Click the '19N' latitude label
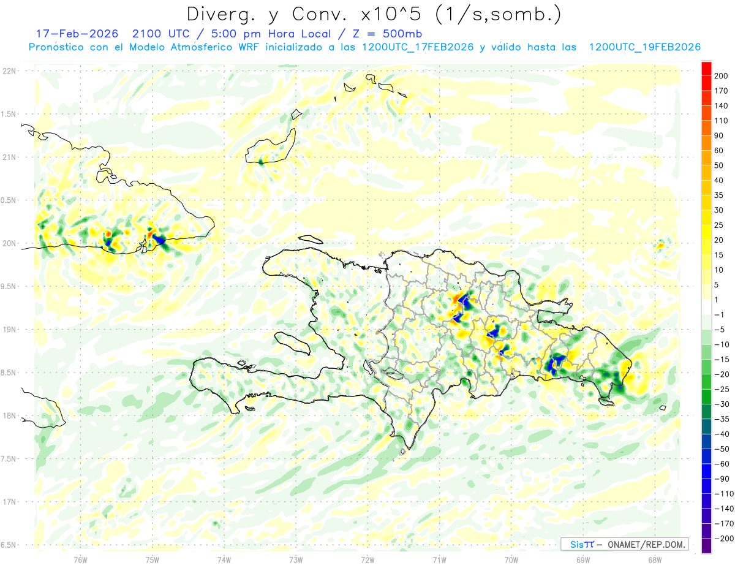This screenshot has width=735, height=568. coord(9,329)
